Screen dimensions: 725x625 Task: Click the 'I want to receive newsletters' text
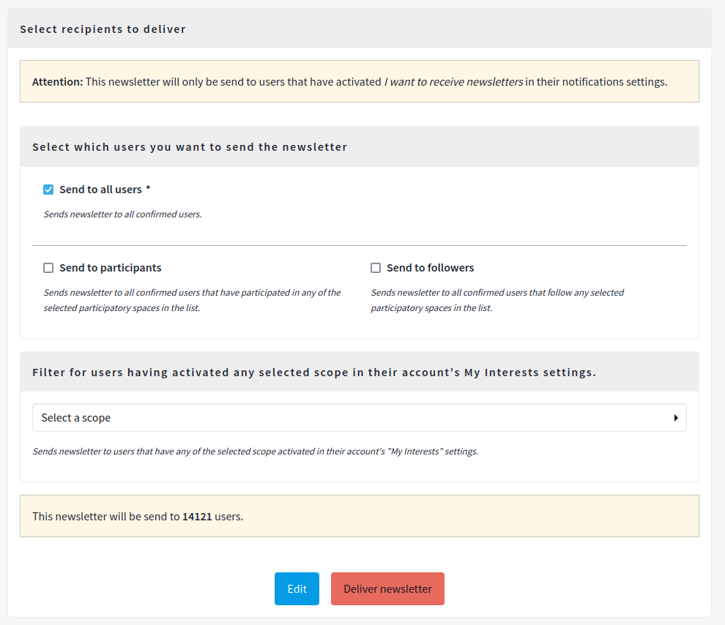(x=453, y=82)
